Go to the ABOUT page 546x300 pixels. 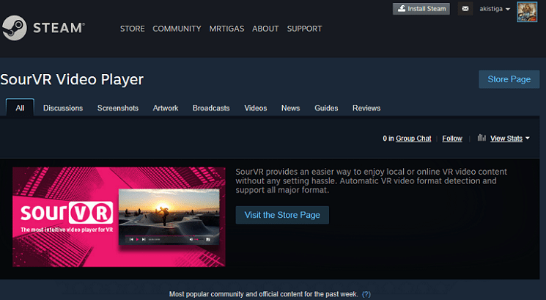265,29
